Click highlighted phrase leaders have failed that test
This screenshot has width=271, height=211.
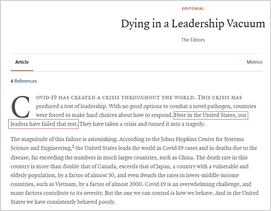point(44,124)
